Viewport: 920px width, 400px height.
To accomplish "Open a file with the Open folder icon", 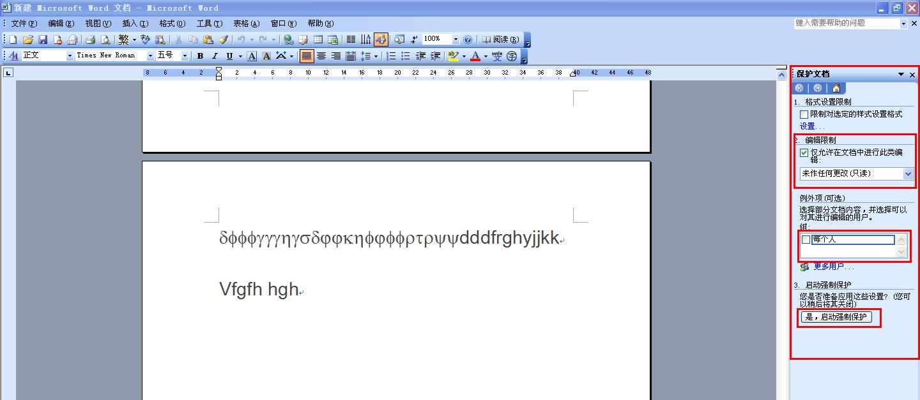I will (x=28, y=40).
